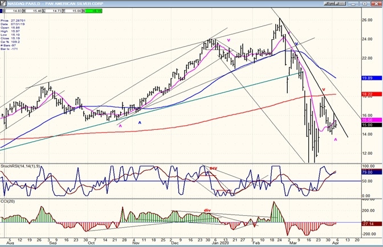Click the high value 15.46 in quote bar

pyautogui.click(x=33, y=11)
